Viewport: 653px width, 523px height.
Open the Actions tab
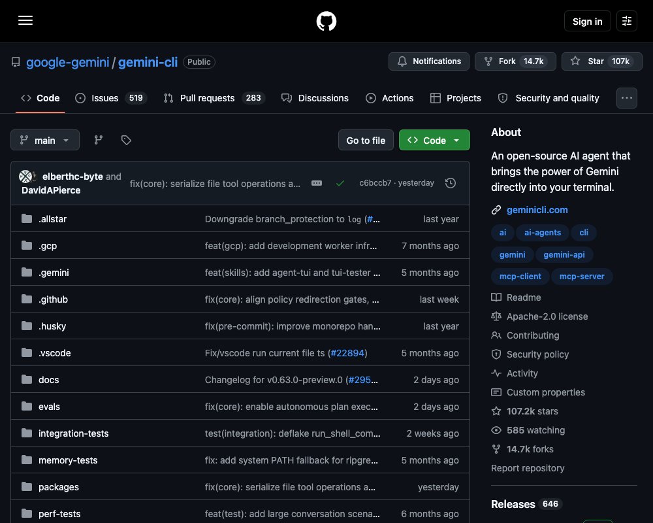click(389, 98)
